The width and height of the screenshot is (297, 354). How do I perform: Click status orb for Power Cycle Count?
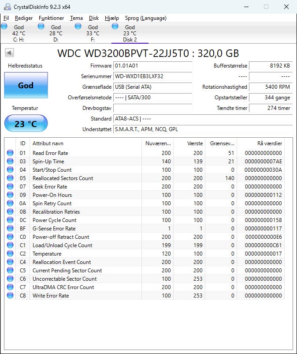(10, 220)
